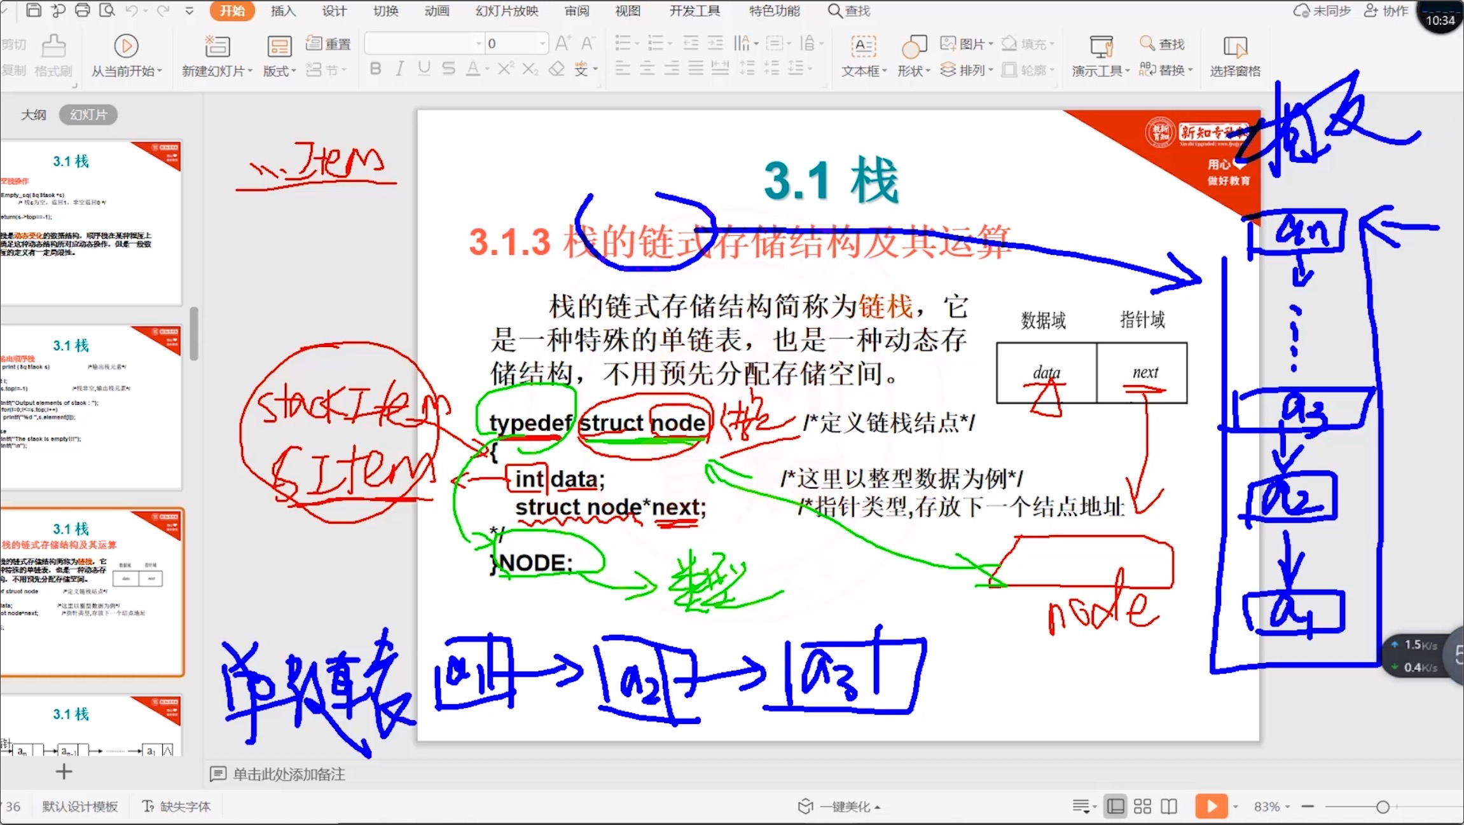Click the Clear Formatting eraser icon
The width and height of the screenshot is (1464, 825).
pyautogui.click(x=556, y=68)
